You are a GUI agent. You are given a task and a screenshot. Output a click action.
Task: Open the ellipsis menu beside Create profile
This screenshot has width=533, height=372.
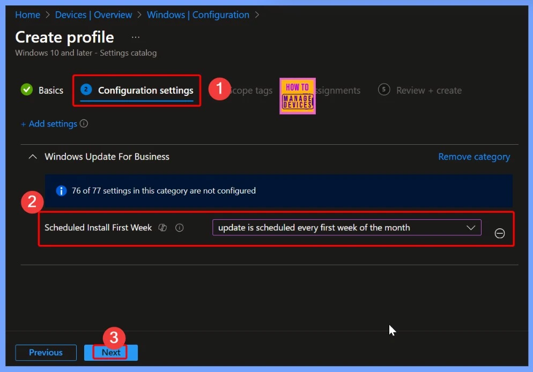pos(136,37)
